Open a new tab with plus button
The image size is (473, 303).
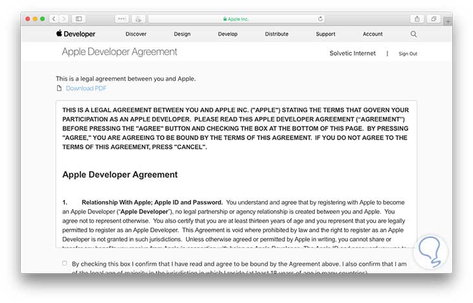point(448,21)
